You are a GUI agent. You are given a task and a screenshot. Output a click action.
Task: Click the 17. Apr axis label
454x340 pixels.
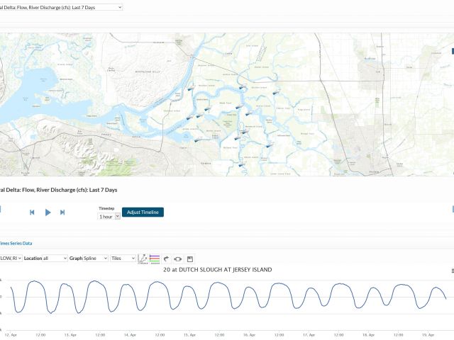tap(309, 335)
